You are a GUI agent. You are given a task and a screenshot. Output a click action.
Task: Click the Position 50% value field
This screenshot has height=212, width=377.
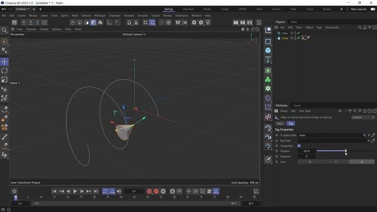coord(306,151)
